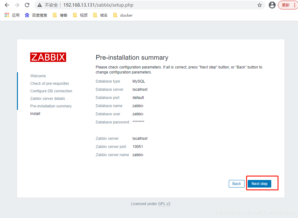This screenshot has width=298, height=218.
Task: Select Pre-installation summary step in sidebar
Action: pos(51,106)
